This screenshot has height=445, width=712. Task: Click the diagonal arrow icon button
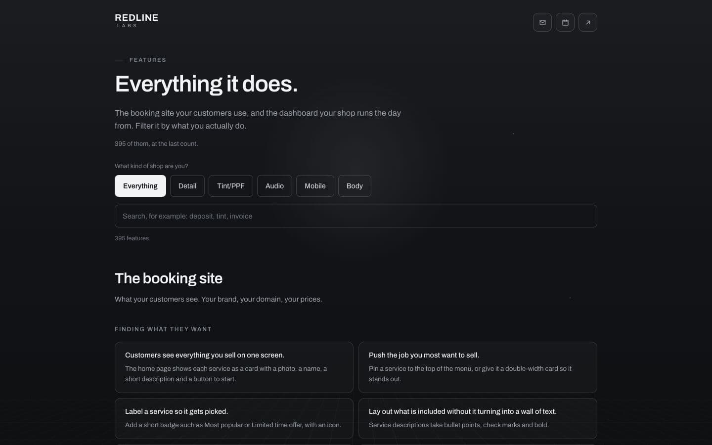588,22
